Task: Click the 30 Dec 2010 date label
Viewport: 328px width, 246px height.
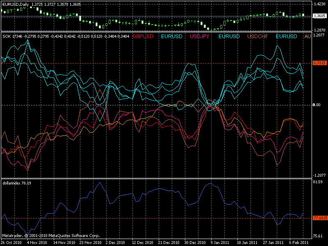Action: (195, 243)
